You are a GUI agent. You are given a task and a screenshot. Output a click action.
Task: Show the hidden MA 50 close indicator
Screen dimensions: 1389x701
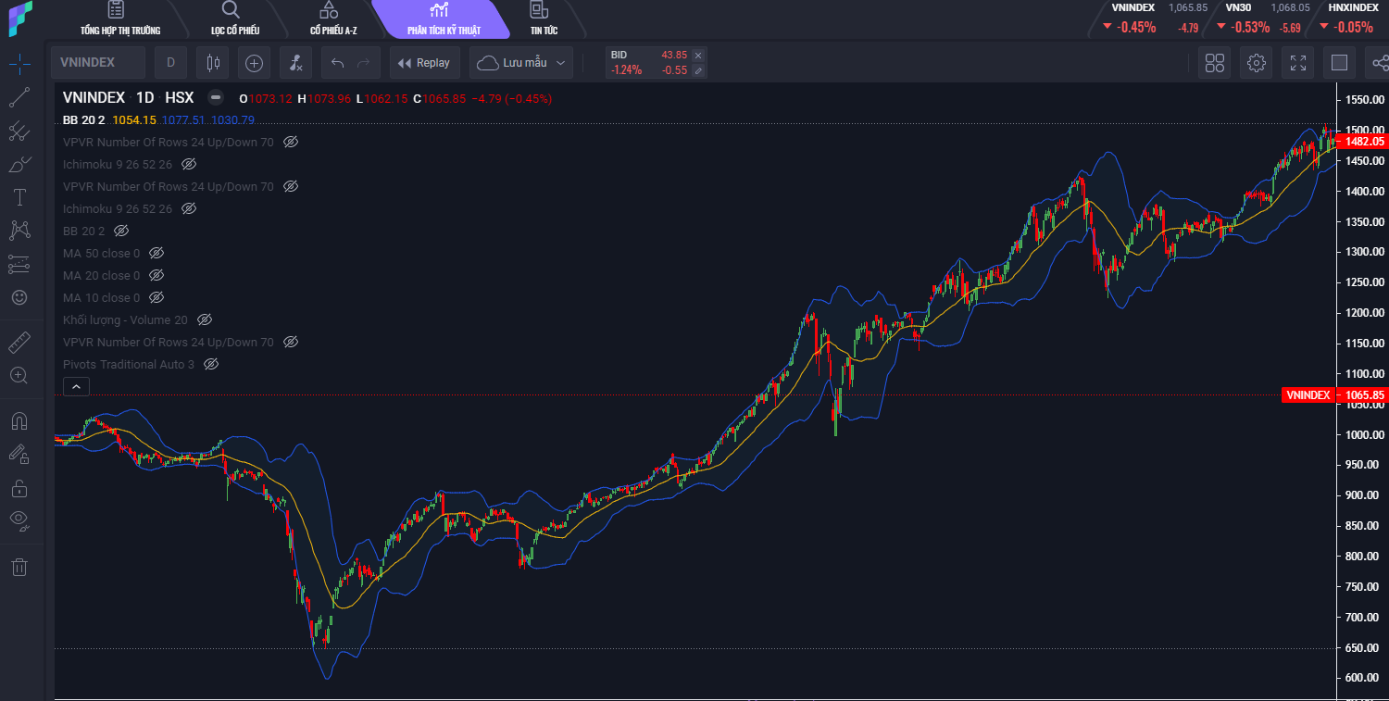click(156, 253)
